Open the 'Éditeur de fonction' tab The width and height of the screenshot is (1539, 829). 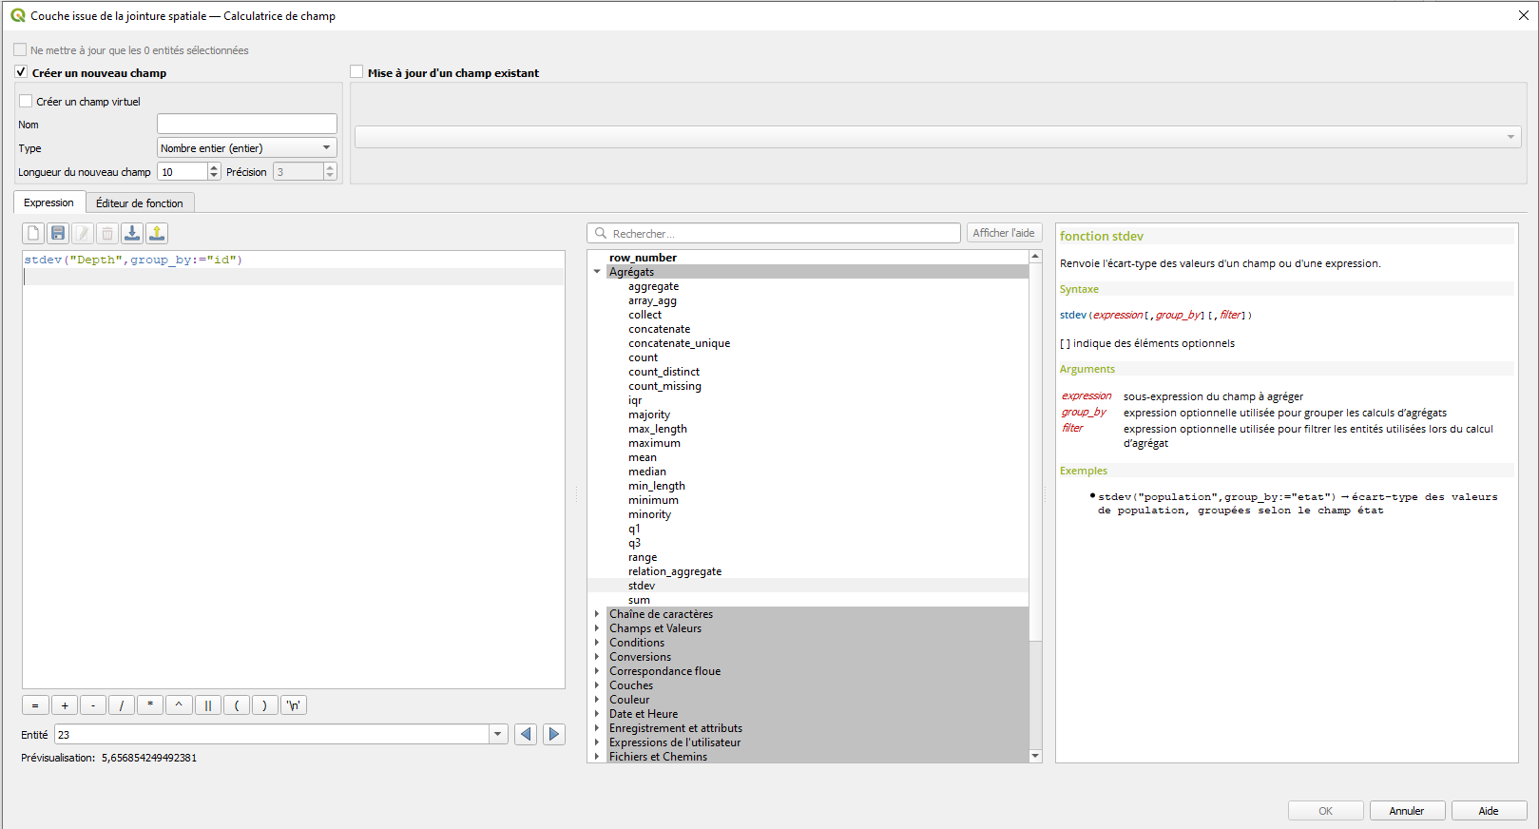140,202
